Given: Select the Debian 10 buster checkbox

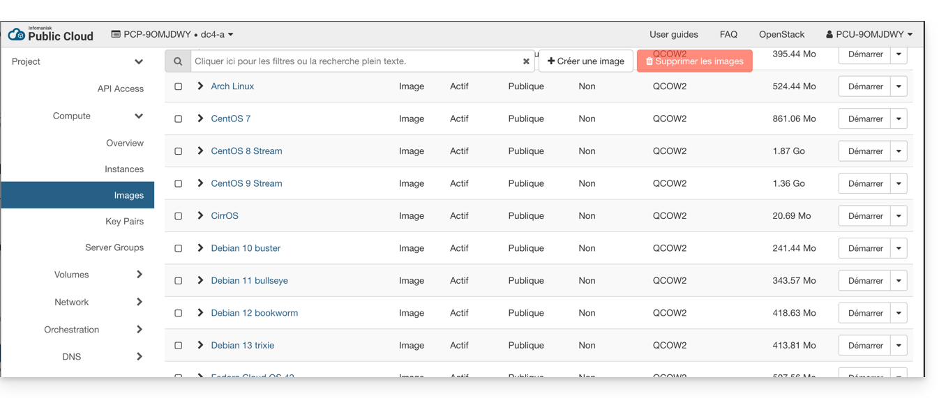Looking at the screenshot, I should tap(179, 249).
